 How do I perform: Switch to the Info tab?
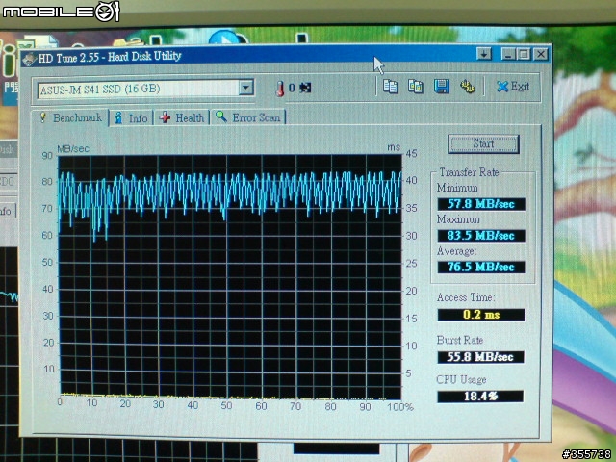(x=131, y=117)
